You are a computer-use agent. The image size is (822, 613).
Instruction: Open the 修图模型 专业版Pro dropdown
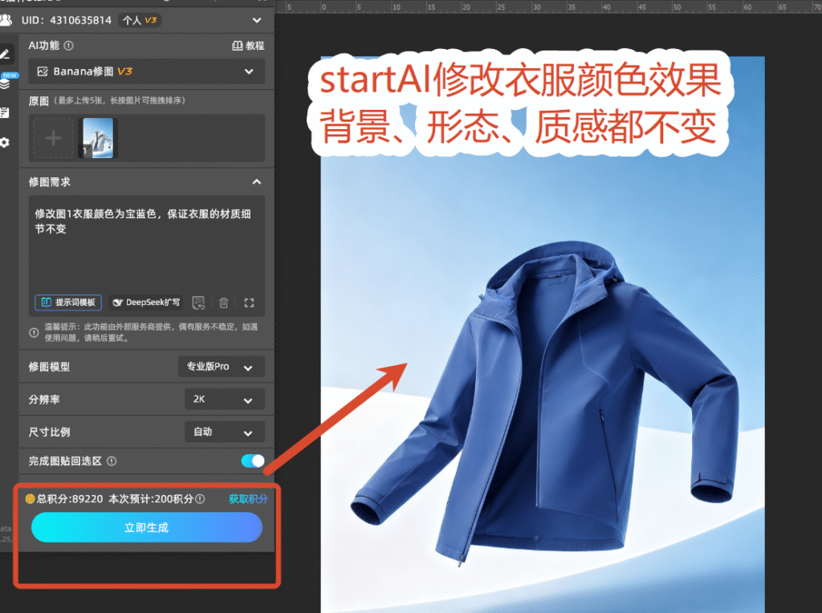coord(222,367)
